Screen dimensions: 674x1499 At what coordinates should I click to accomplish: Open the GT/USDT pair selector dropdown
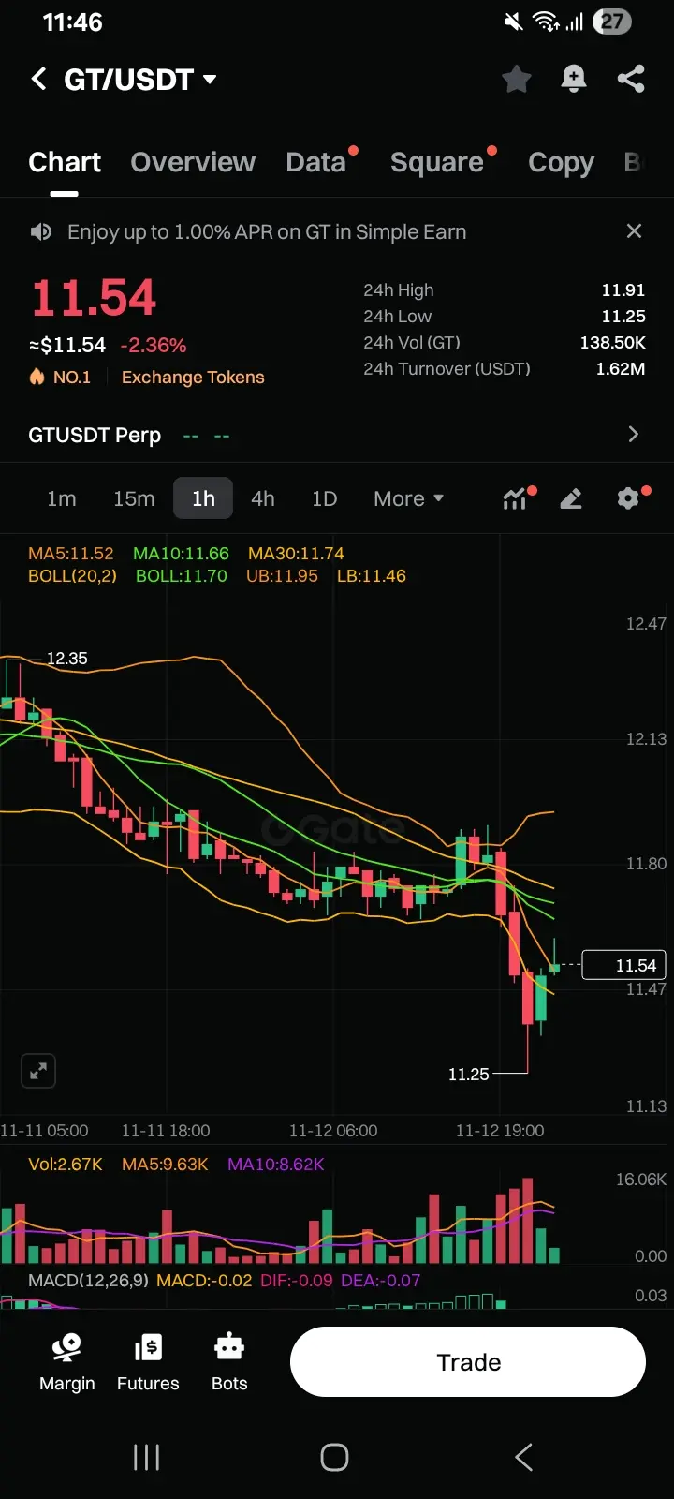(x=140, y=80)
